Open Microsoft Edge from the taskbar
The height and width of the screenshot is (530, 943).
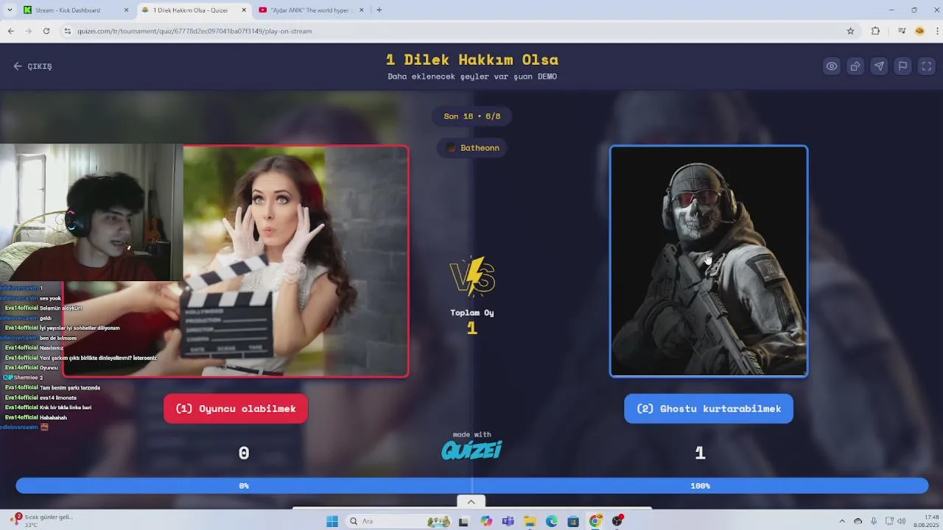click(552, 521)
